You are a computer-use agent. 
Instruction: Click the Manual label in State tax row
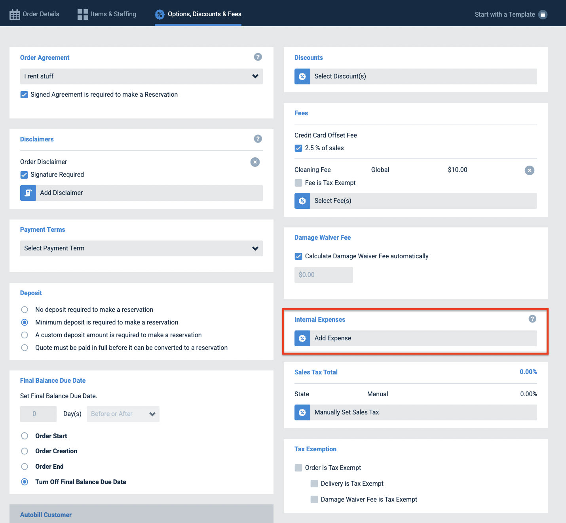pos(378,394)
